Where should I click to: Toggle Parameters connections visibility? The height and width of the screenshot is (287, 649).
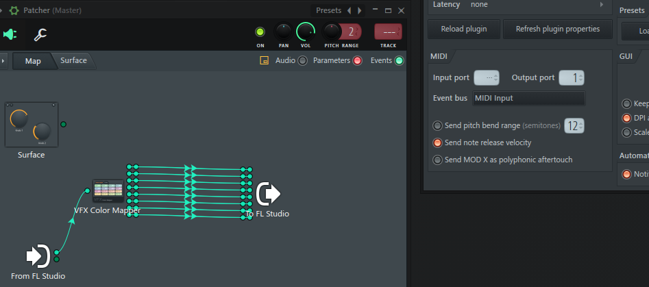click(x=357, y=61)
